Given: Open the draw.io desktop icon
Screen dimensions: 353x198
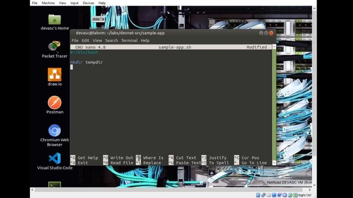Looking at the screenshot, I should (x=55, y=75).
